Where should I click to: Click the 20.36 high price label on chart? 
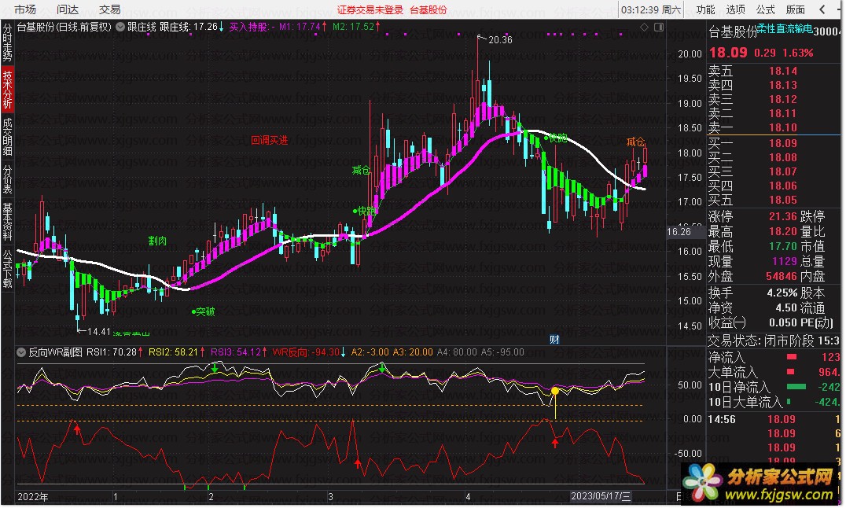pyautogui.click(x=500, y=40)
